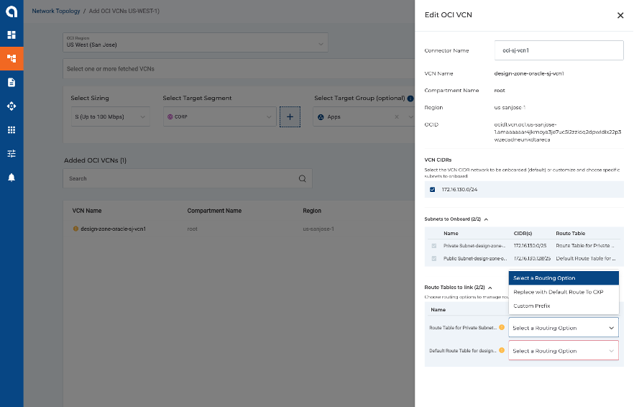Open the sliders settings sidebar icon

12,153
